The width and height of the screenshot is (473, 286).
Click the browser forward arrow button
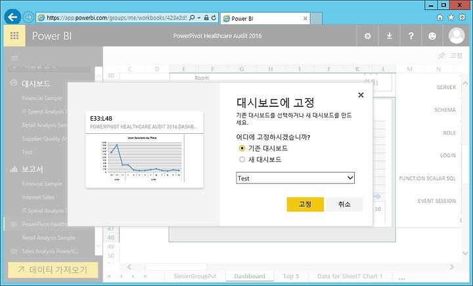pos(28,17)
